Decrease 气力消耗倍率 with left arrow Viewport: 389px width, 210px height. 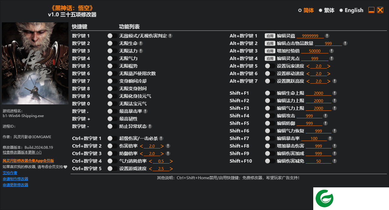coord(151,161)
